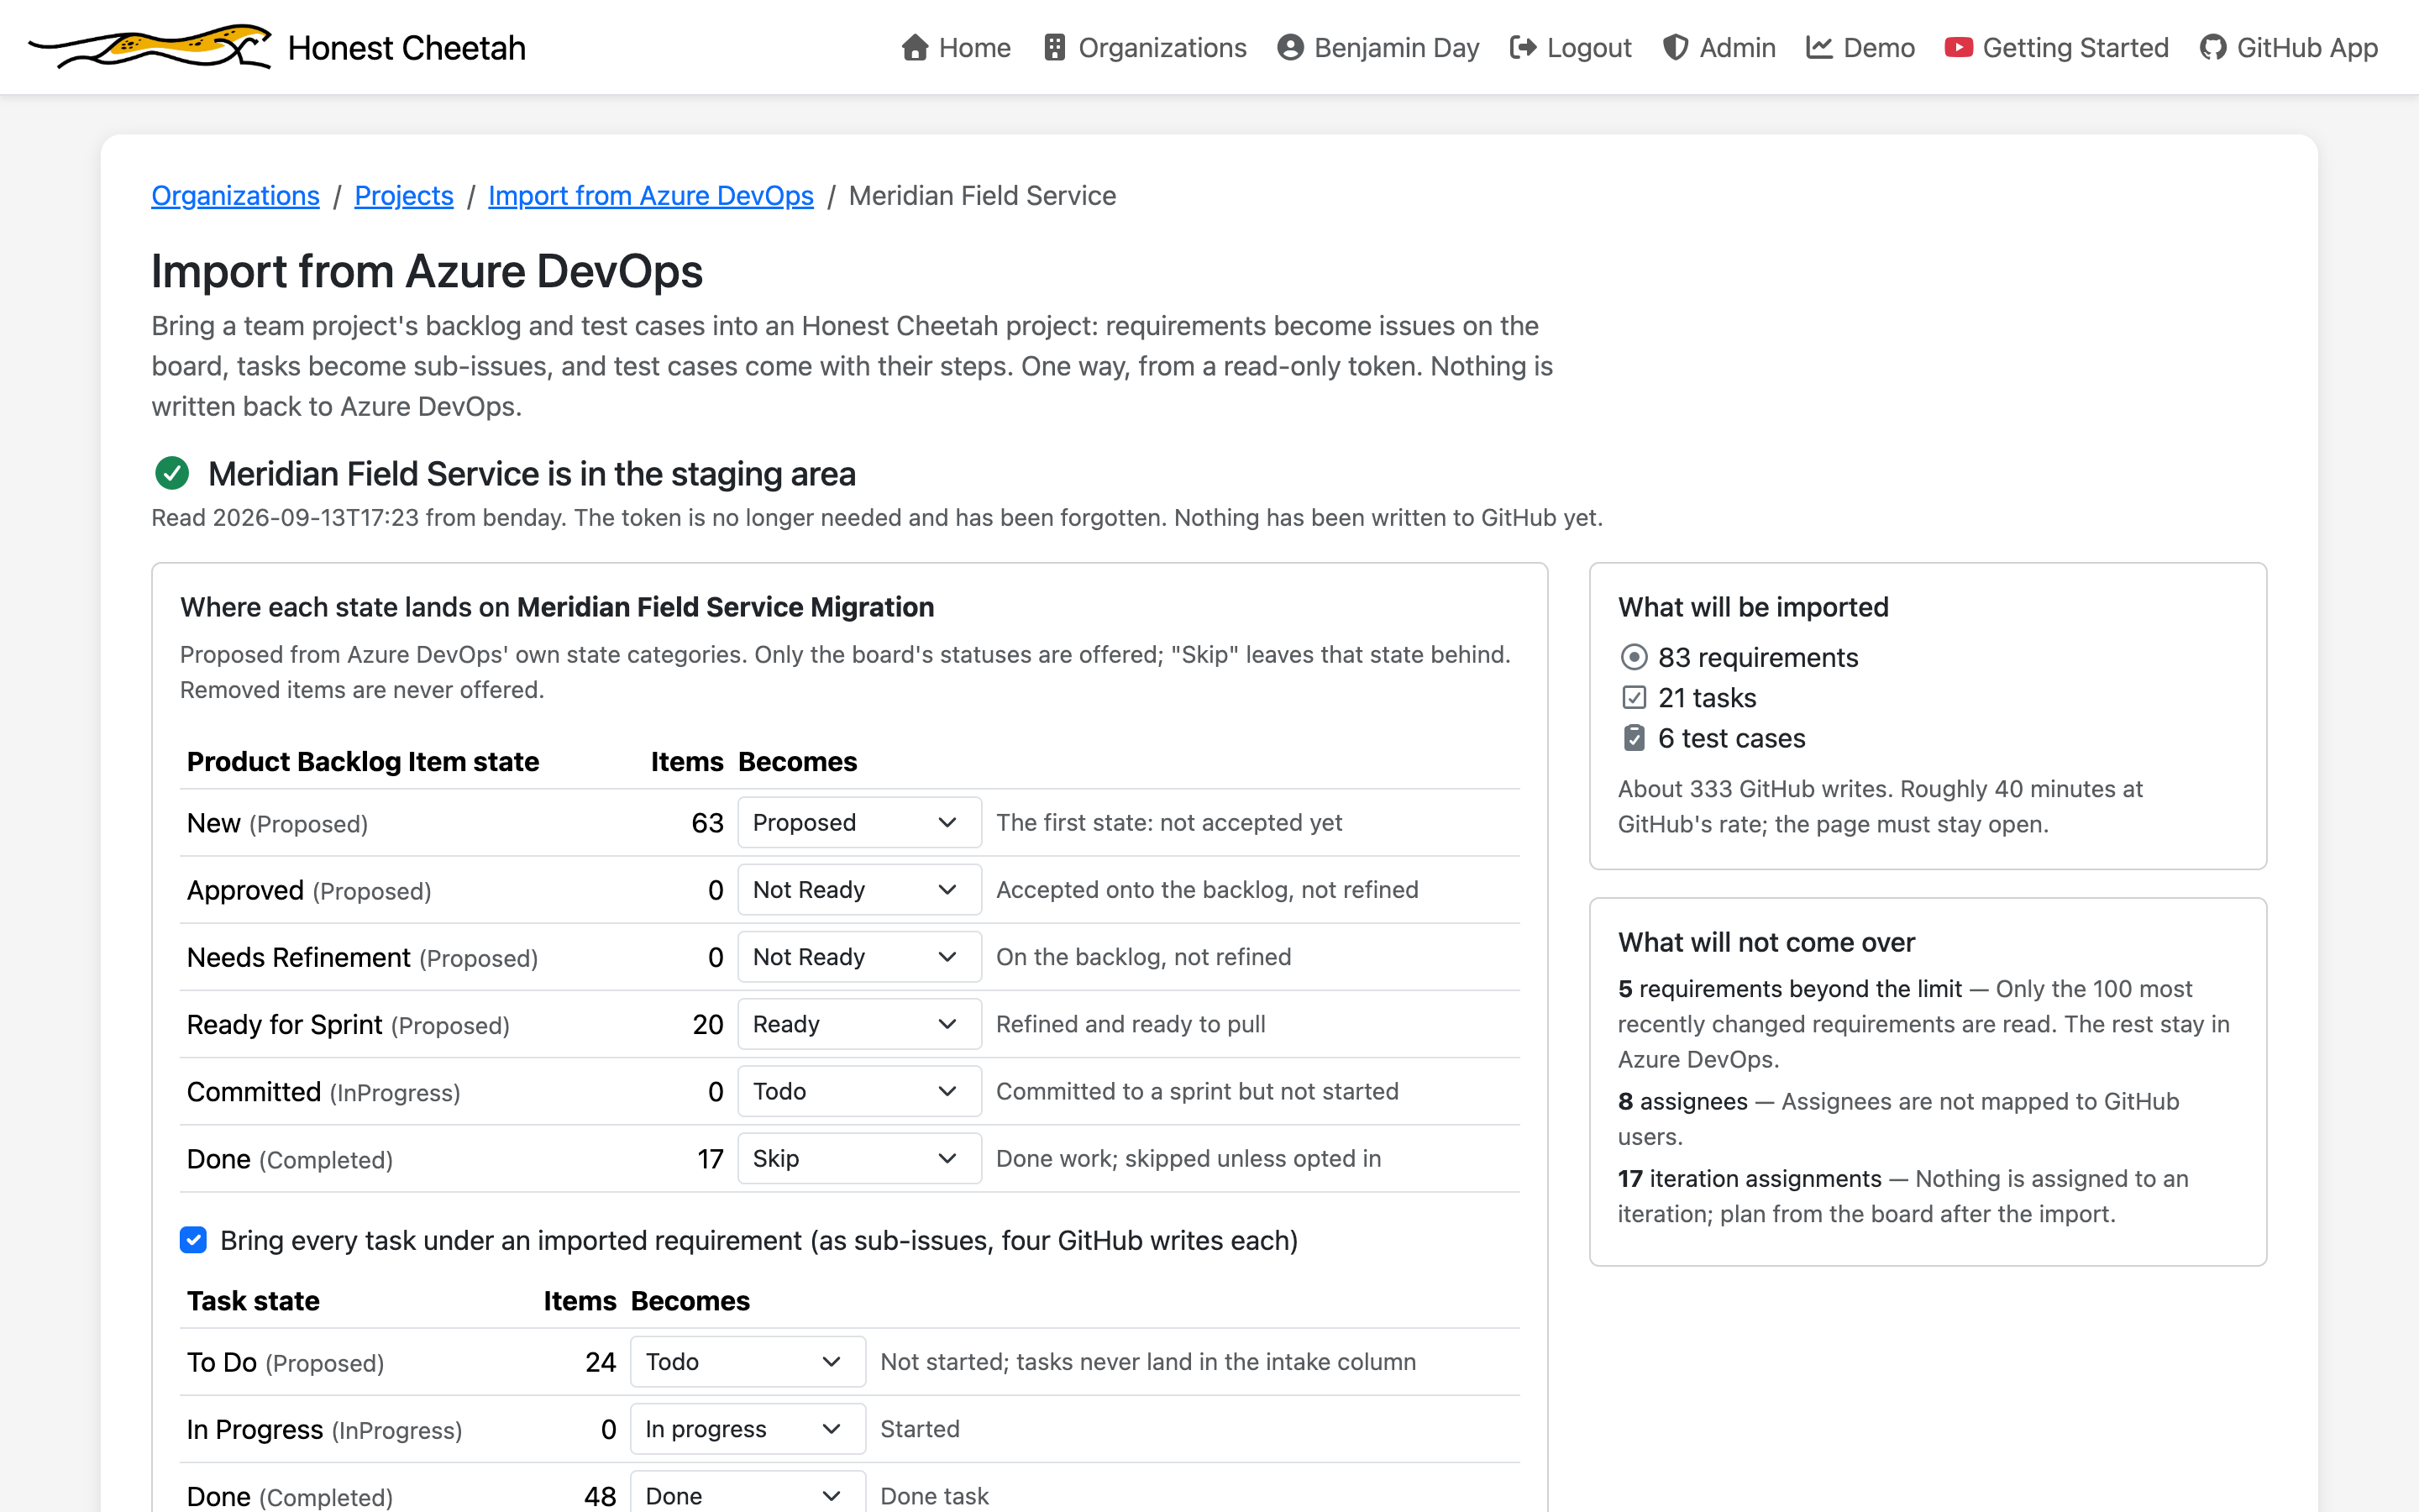Click the Admin shield icon
Viewport: 2419px width, 1512px height.
1676,48
